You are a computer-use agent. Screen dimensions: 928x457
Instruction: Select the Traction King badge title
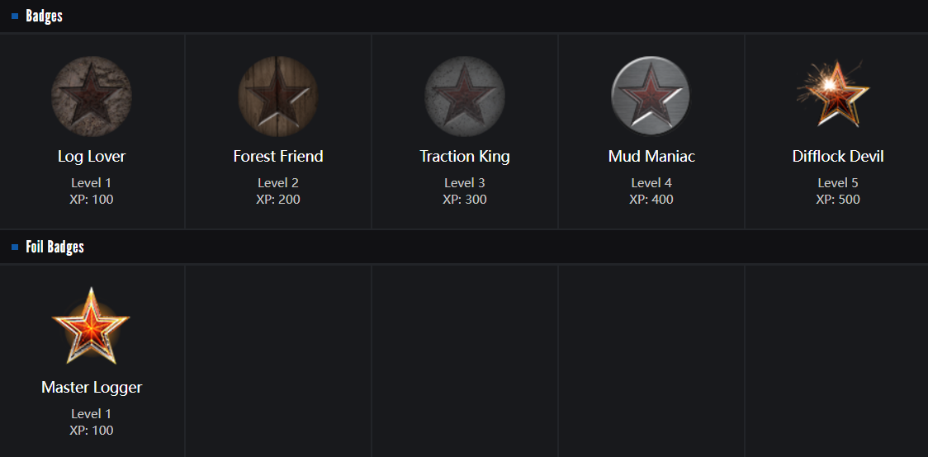pos(465,156)
